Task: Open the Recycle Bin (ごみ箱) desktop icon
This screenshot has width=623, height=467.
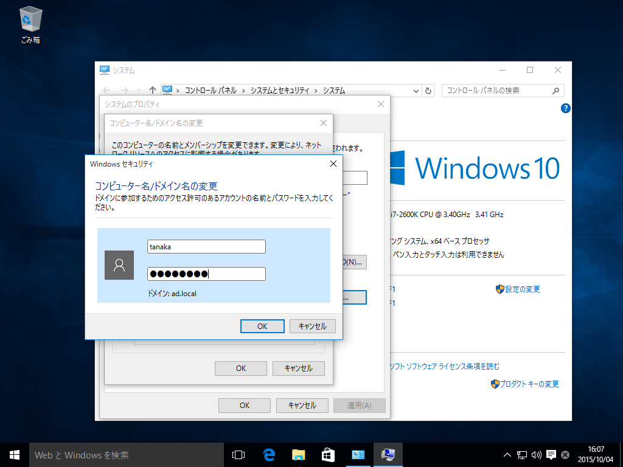Action: click(30, 25)
